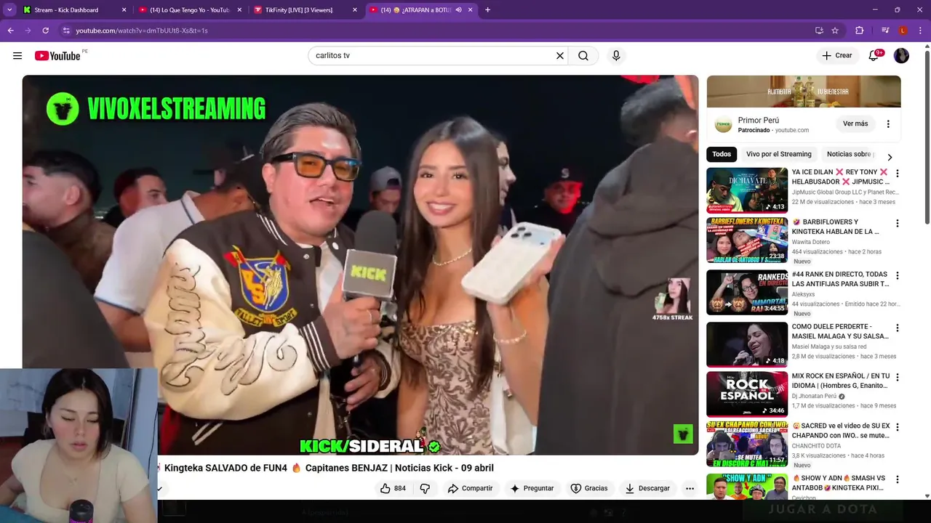Click the magnifier search button
The image size is (931, 523).
[x=583, y=56]
